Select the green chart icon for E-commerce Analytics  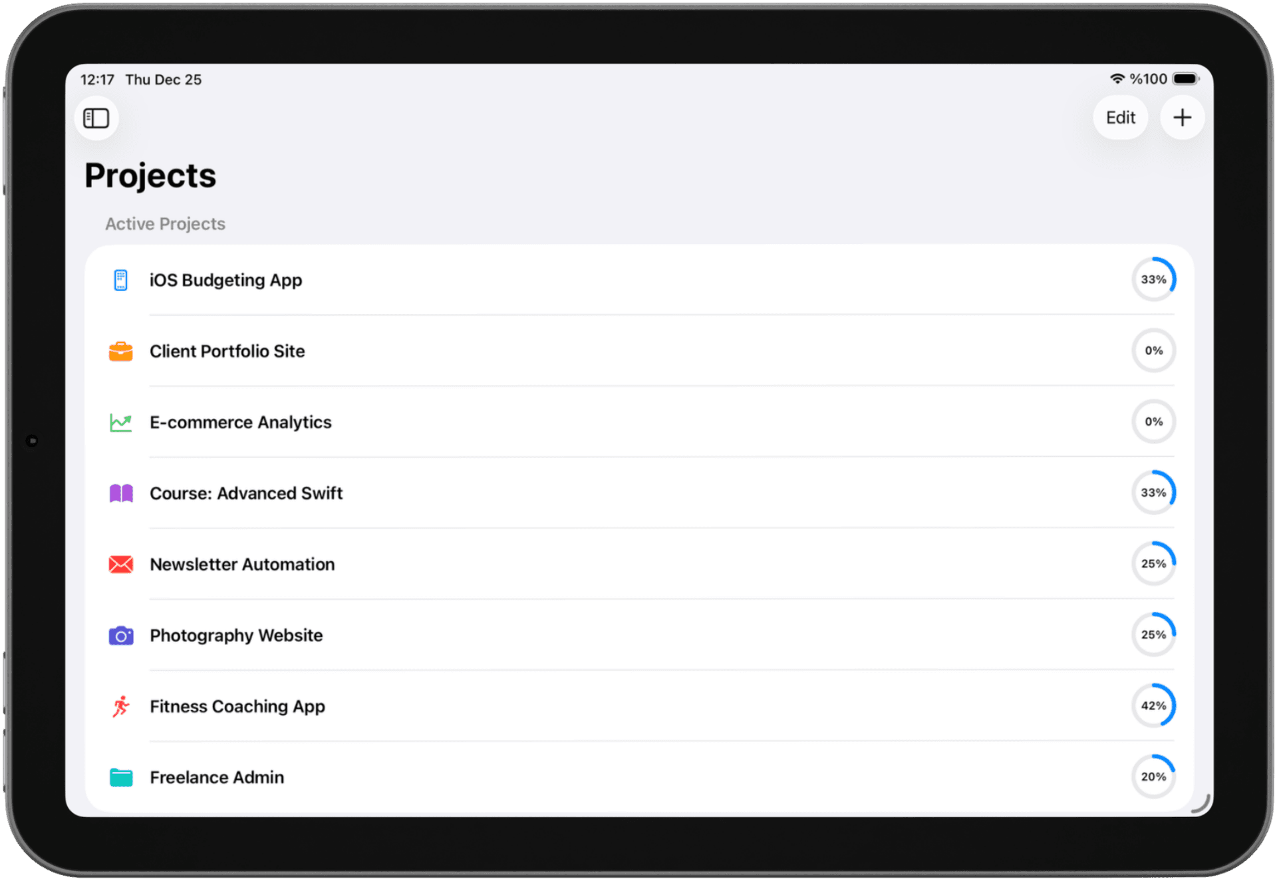tap(120, 422)
